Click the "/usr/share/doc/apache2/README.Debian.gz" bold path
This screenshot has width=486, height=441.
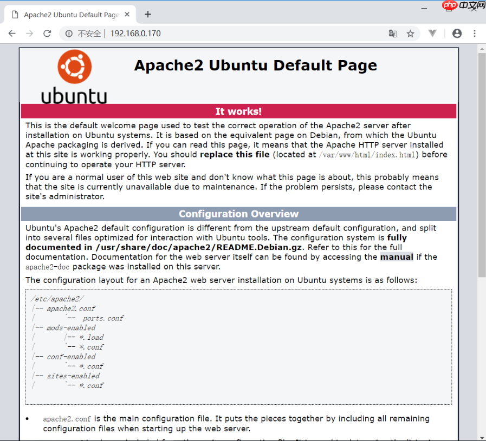pyautogui.click(x=199, y=247)
